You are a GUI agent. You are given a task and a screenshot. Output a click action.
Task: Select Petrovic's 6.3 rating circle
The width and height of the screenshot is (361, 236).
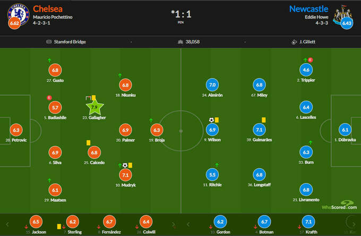point(16,130)
